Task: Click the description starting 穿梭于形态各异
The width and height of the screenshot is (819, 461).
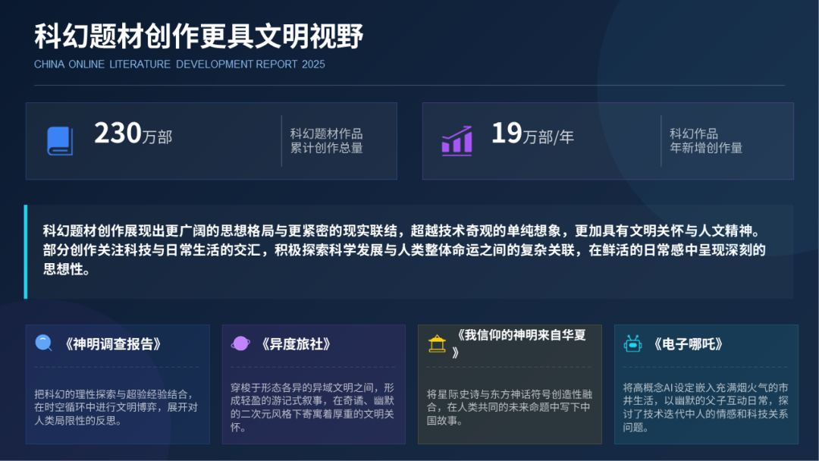Action: click(312, 407)
